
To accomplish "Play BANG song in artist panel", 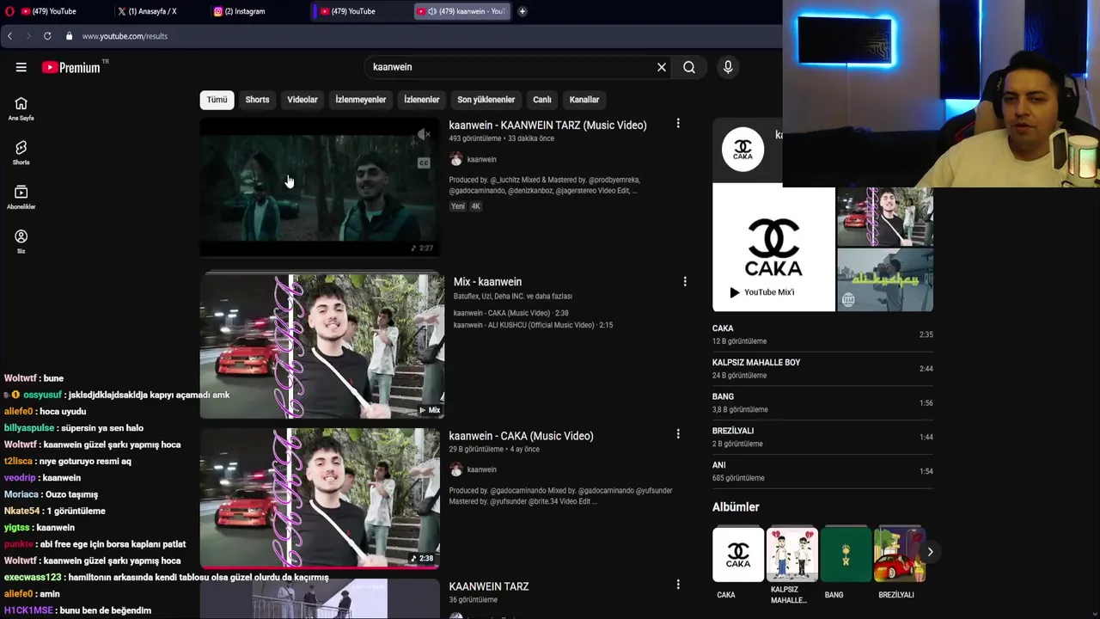I will tap(822, 402).
